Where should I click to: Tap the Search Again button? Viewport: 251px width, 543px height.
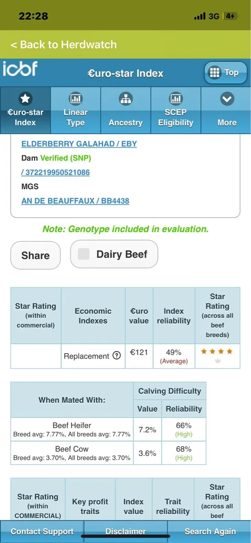click(x=210, y=532)
